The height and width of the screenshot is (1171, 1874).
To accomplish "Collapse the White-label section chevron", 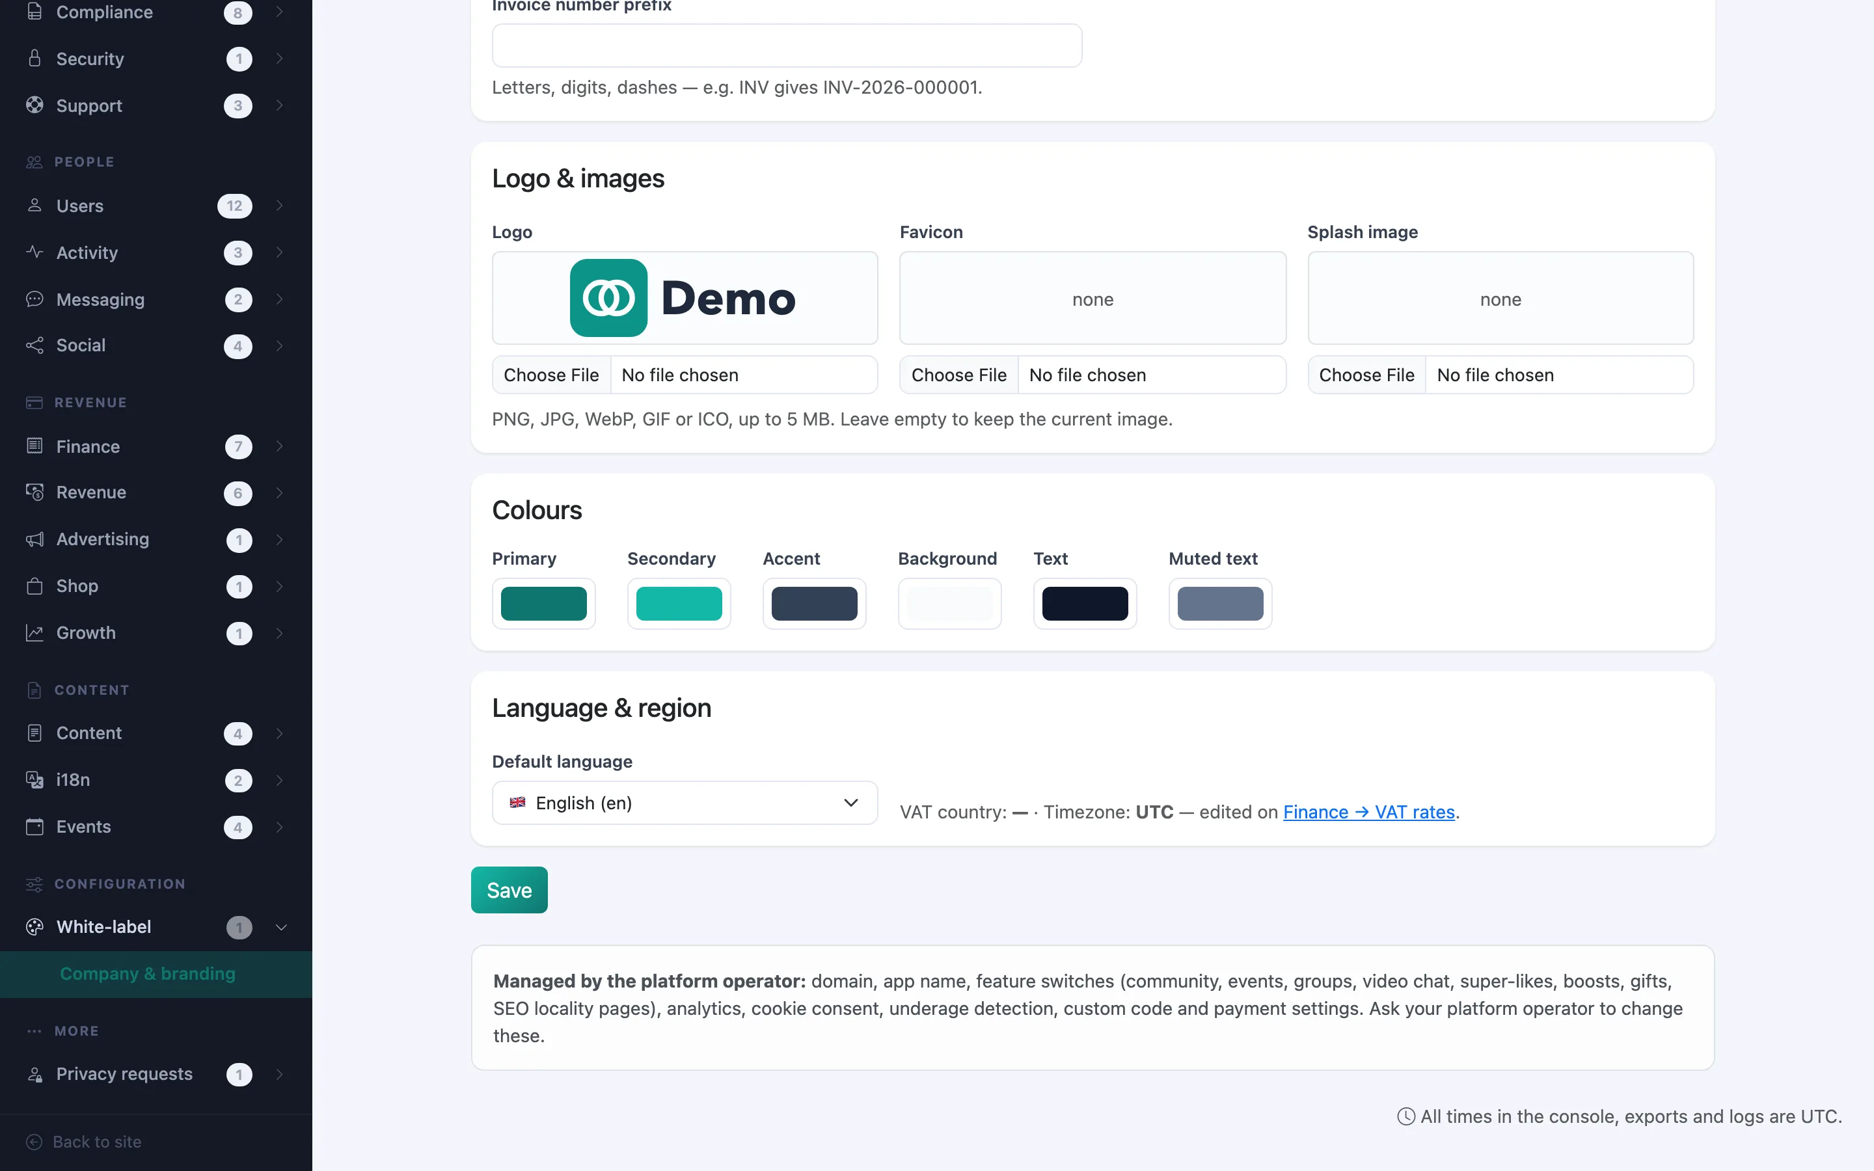I will coord(281,927).
